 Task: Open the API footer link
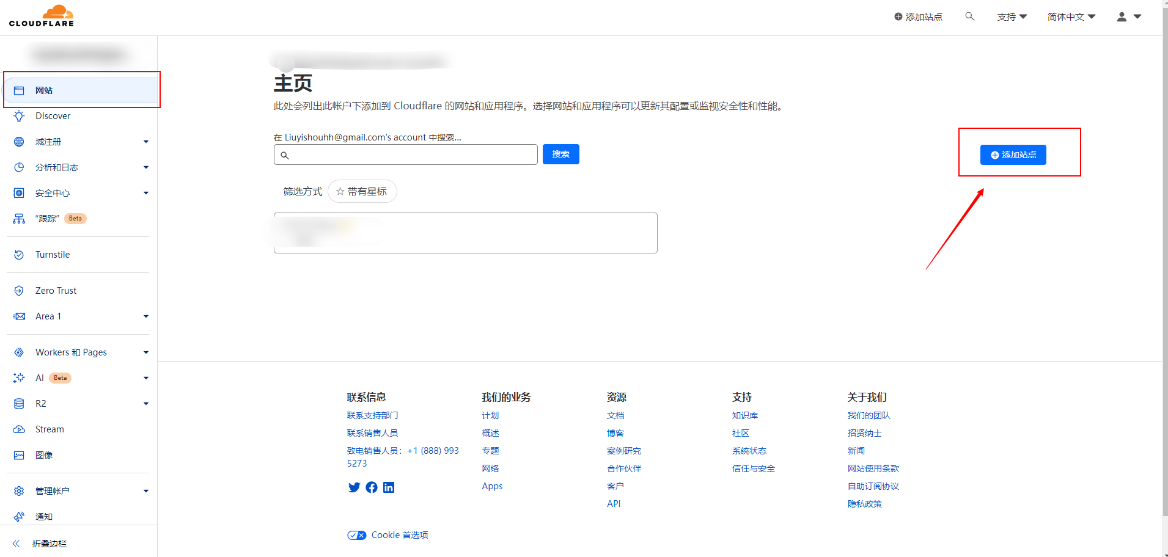click(x=614, y=504)
